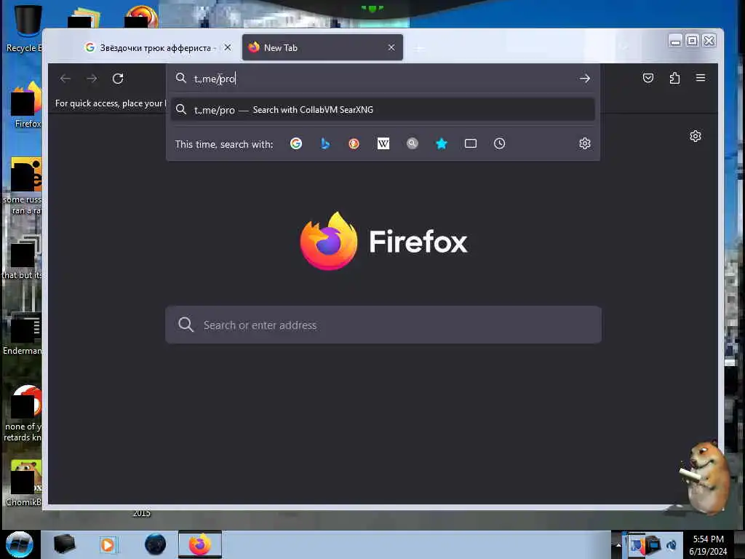Search in Bookmarks star icon
The height and width of the screenshot is (559, 745).
click(442, 143)
